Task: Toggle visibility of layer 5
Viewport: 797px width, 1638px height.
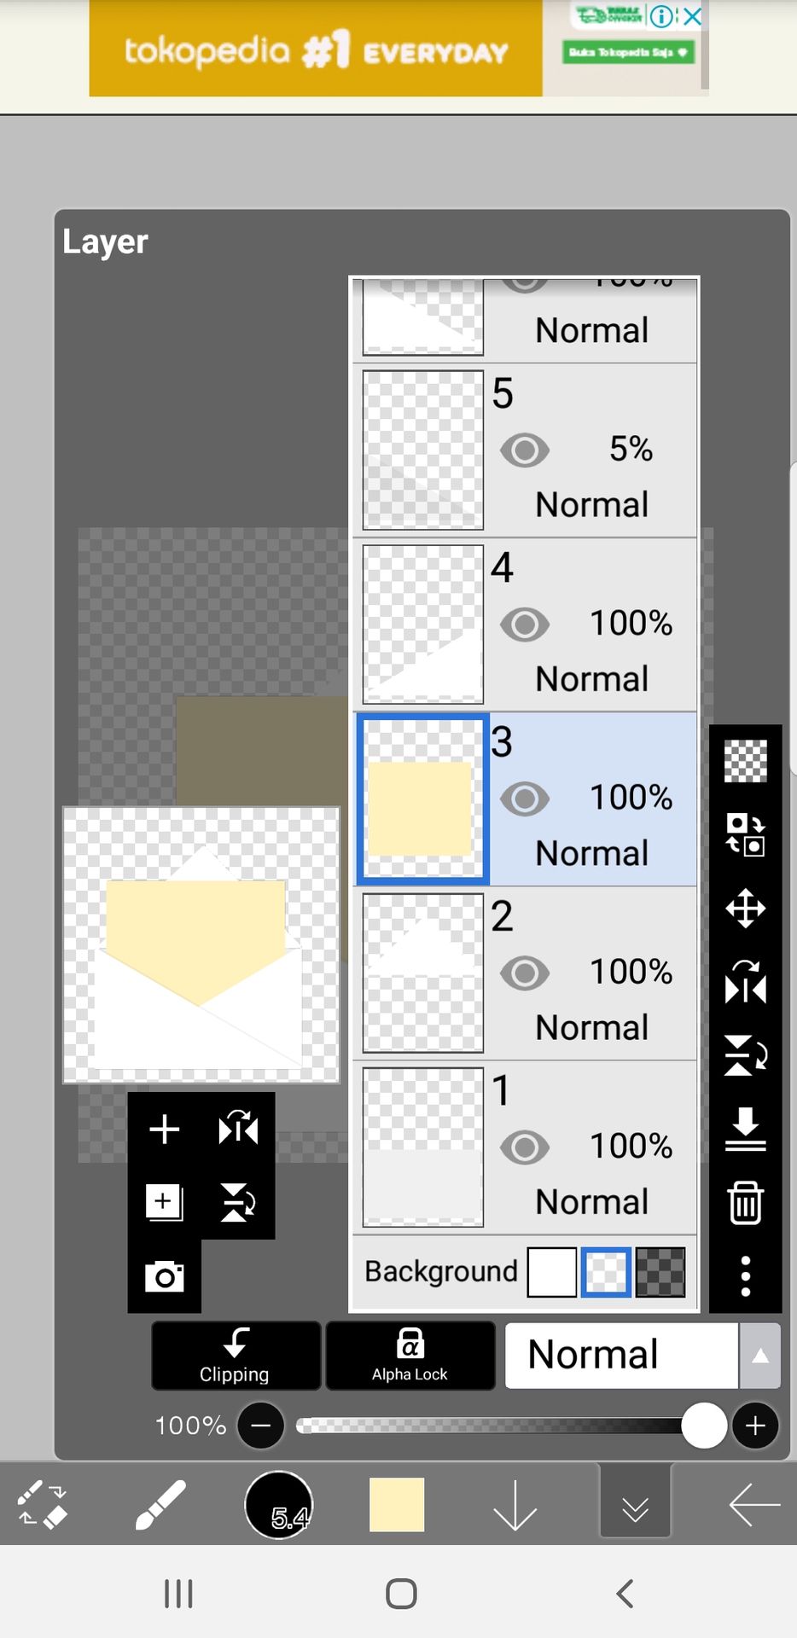Action: [x=524, y=450]
